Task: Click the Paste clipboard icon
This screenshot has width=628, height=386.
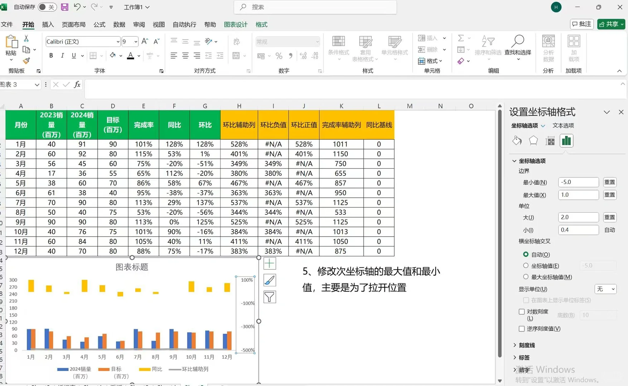Action: tap(11, 42)
